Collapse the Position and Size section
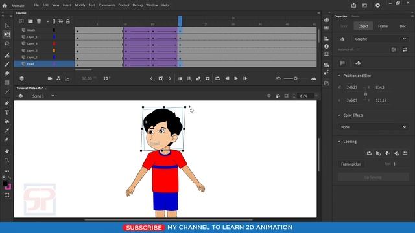The width and height of the screenshot is (415, 233). pos(339,76)
